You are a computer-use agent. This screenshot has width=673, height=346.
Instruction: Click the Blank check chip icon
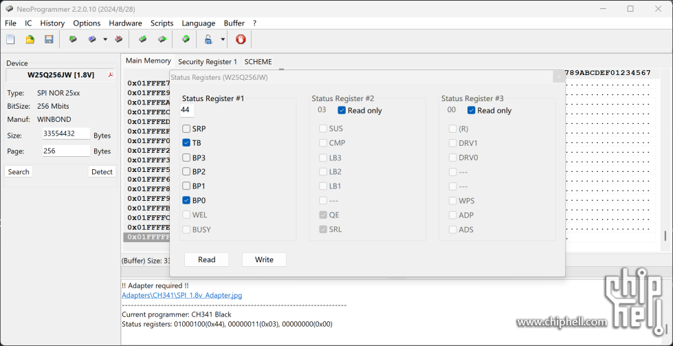[x=162, y=39]
